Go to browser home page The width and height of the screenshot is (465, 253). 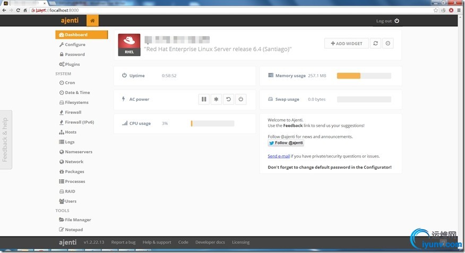[x=25, y=10]
